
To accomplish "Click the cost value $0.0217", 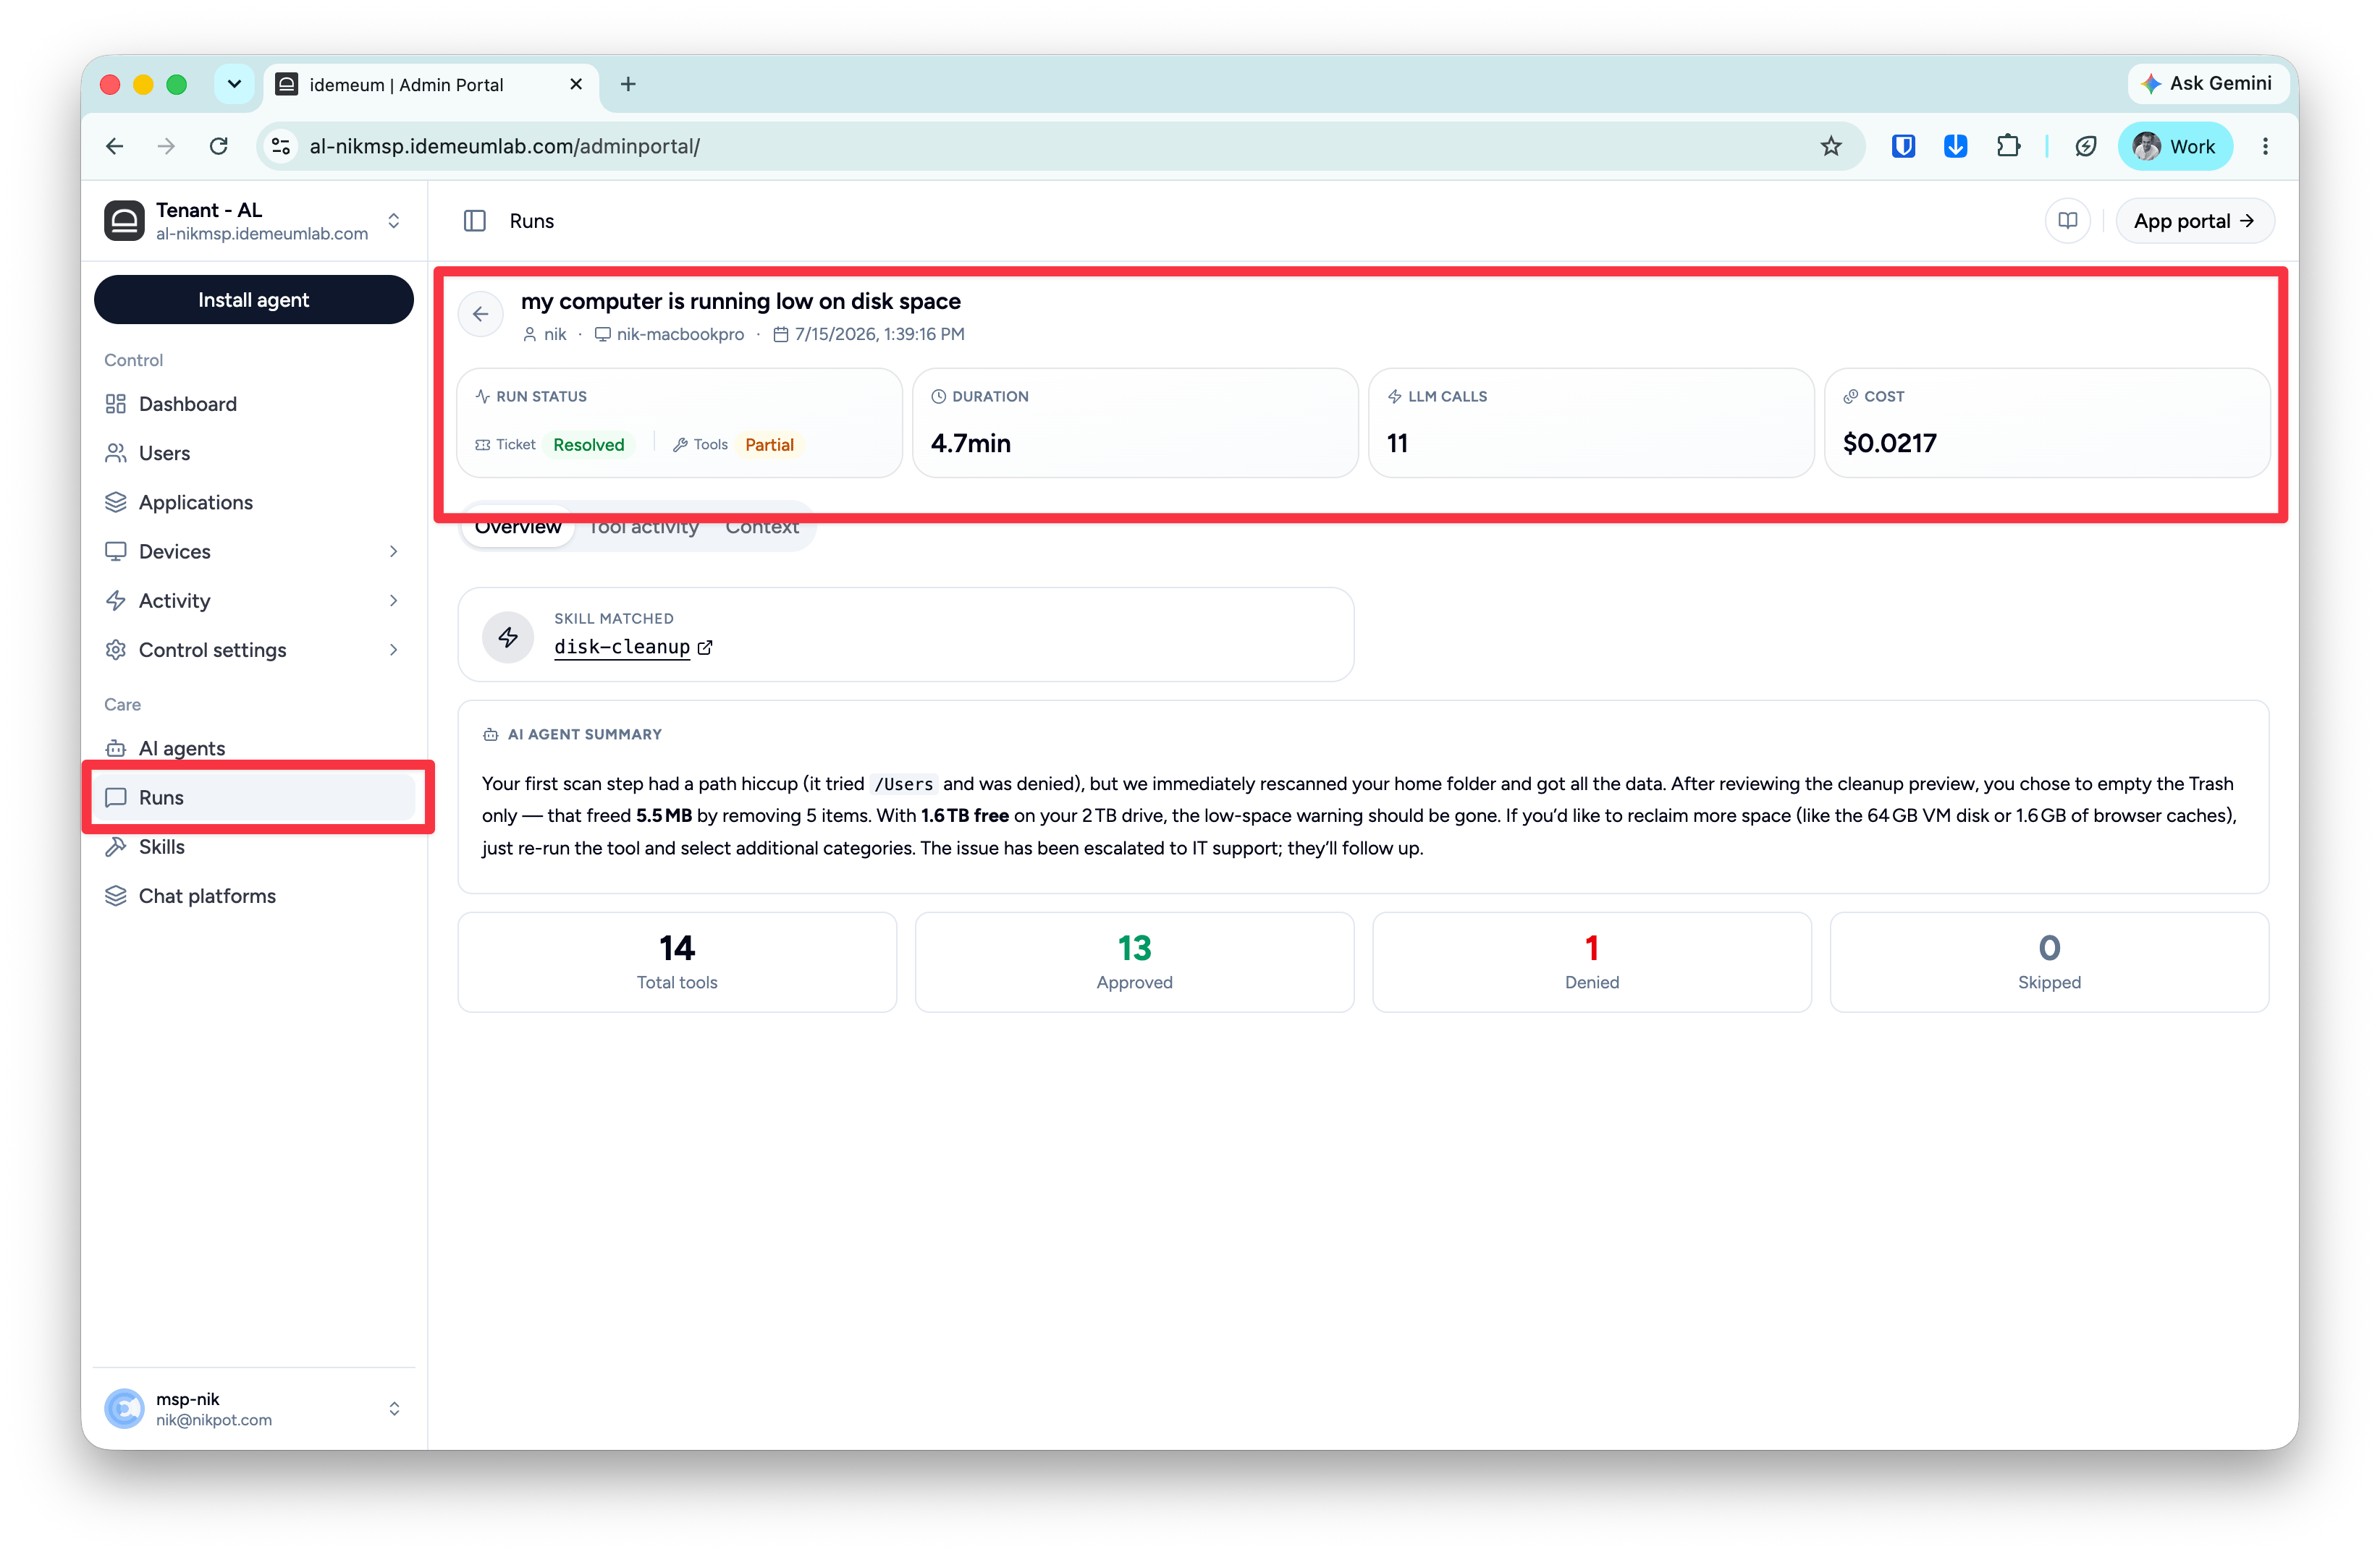I will 1889,444.
